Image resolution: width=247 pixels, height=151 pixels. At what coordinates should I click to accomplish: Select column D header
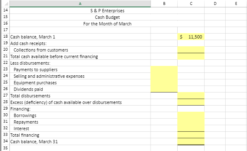pyautogui.click(x=215, y=4)
